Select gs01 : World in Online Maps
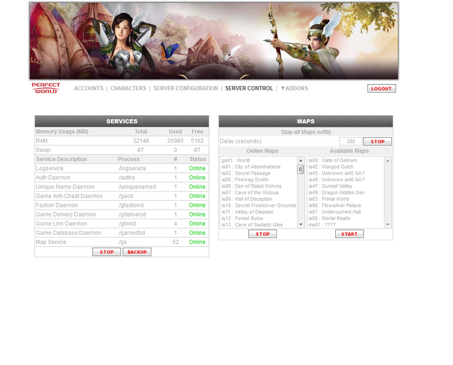The height and width of the screenshot is (365, 453). (236, 160)
